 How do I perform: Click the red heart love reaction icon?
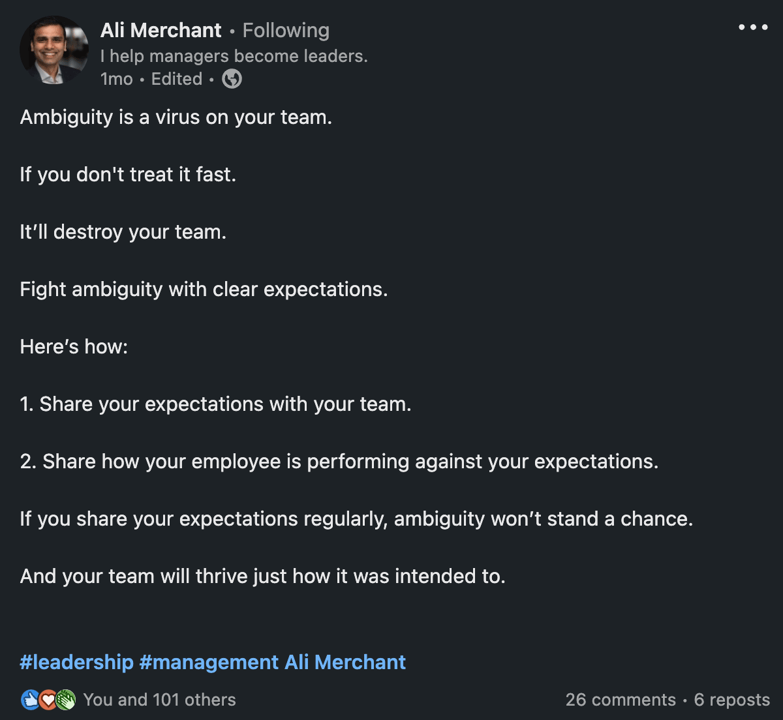coord(48,700)
